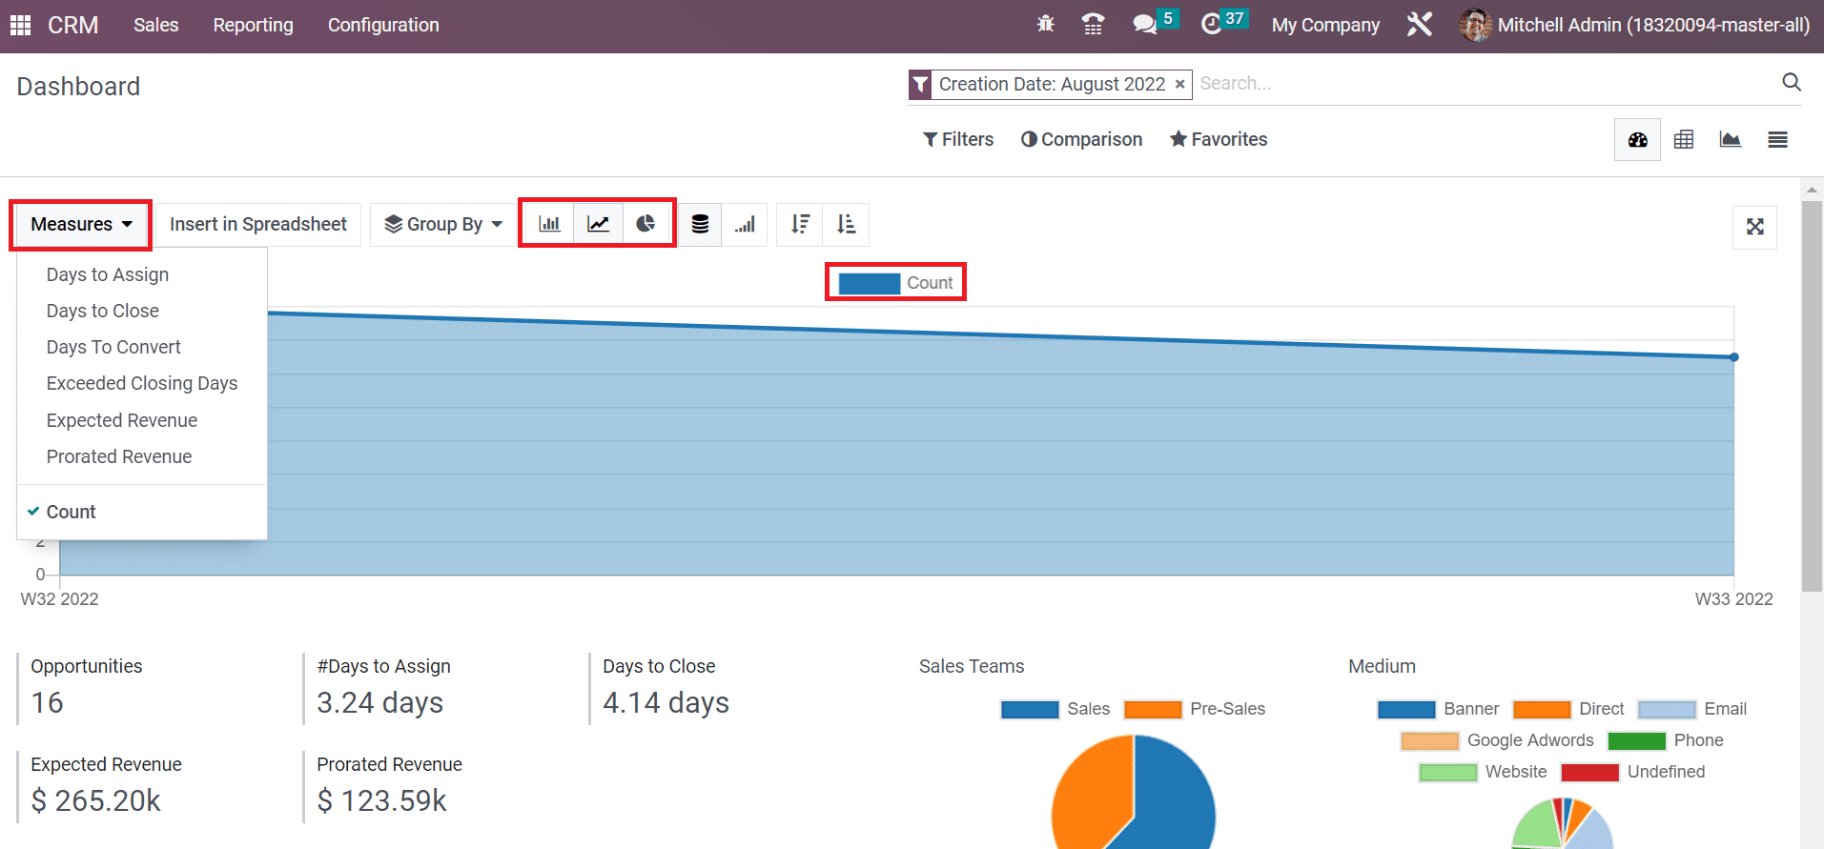1824x849 pixels.
Task: Select Exceeded Closing Days measure
Action: click(x=142, y=383)
